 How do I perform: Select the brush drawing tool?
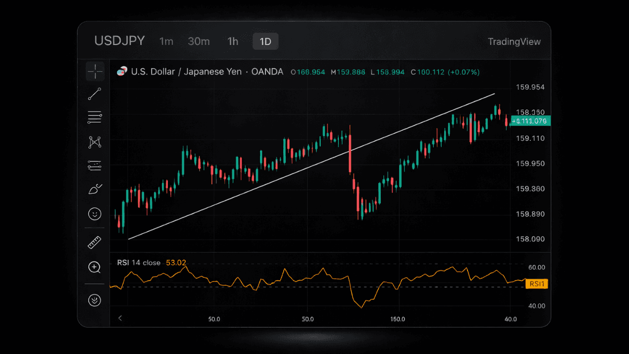click(95, 189)
